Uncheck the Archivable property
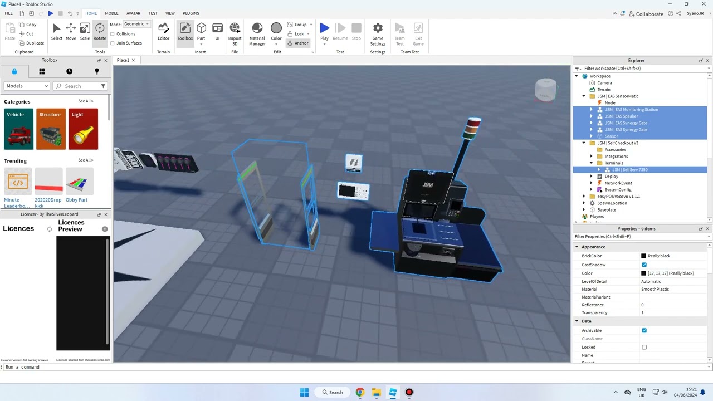This screenshot has height=401, width=713. click(x=644, y=330)
